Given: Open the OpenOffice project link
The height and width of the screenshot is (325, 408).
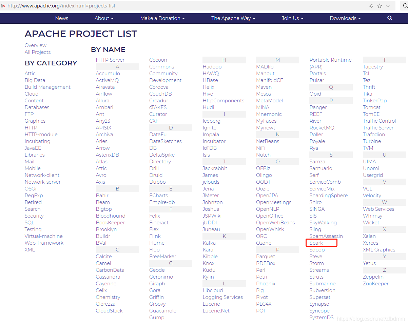Looking at the screenshot, I should pos(270,216).
